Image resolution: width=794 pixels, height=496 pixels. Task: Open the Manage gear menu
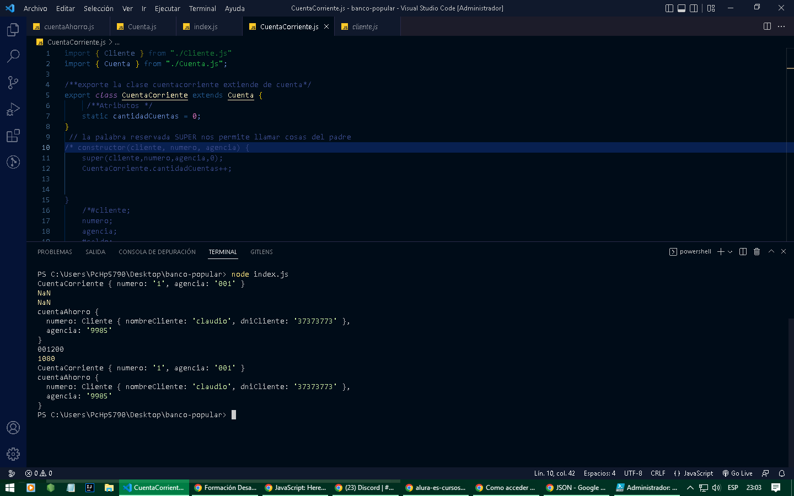[13, 454]
